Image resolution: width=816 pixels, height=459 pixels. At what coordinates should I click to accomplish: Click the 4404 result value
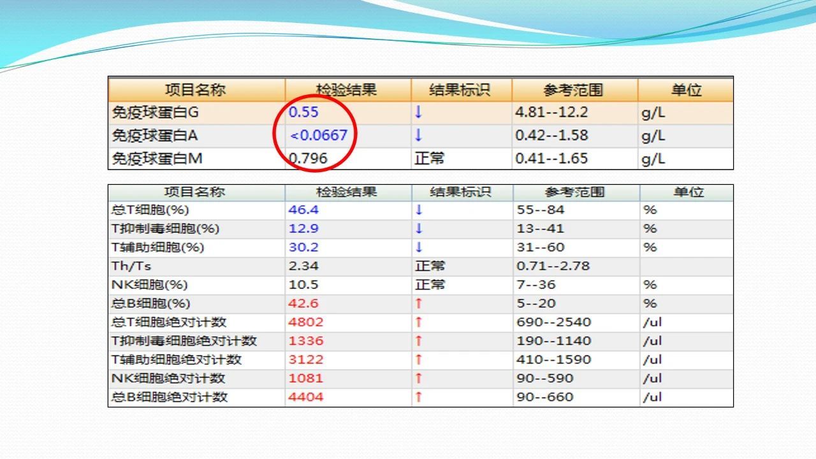tap(306, 397)
